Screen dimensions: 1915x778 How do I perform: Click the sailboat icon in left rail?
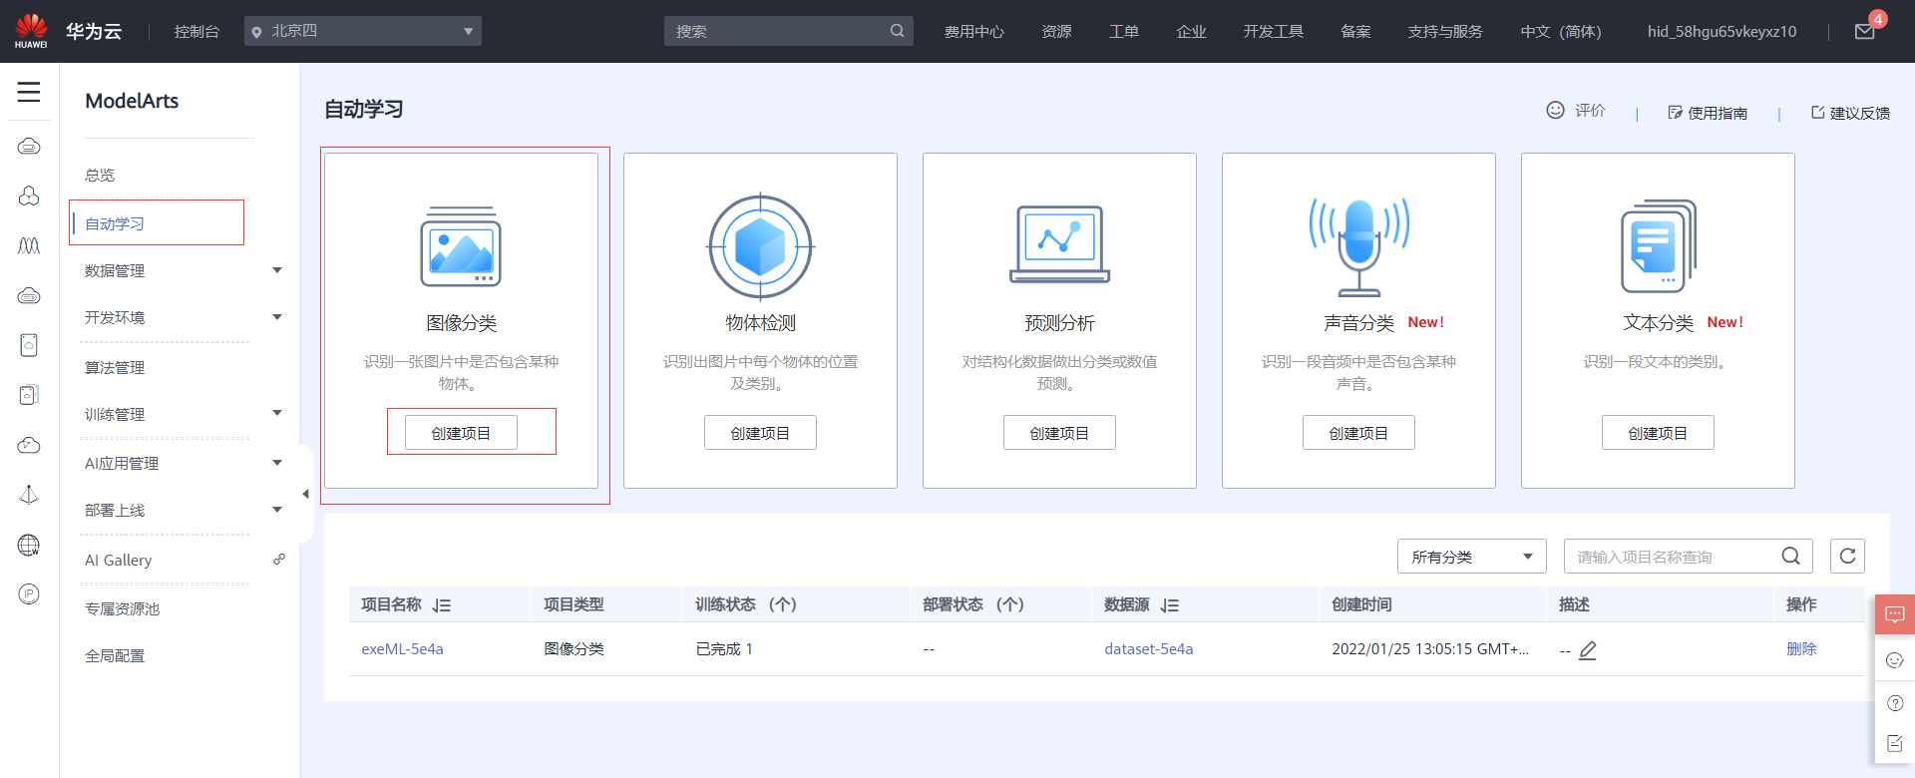(x=29, y=495)
